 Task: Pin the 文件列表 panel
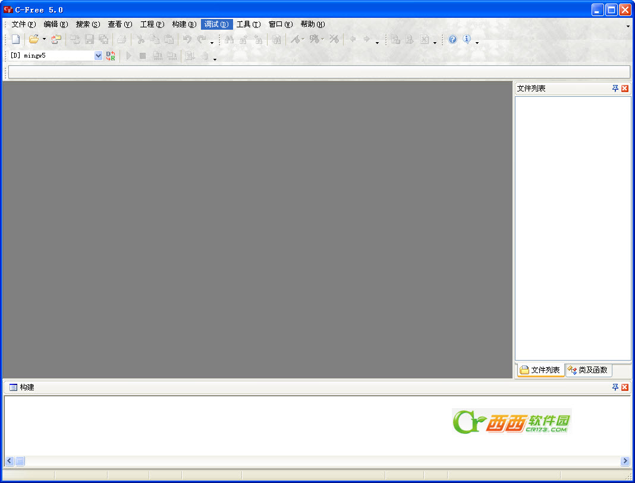615,89
